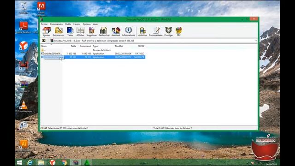The height and width of the screenshot is (166, 295).
Task: Select the screen recorder REC desktop shortcut
Action: (x=24, y=67)
